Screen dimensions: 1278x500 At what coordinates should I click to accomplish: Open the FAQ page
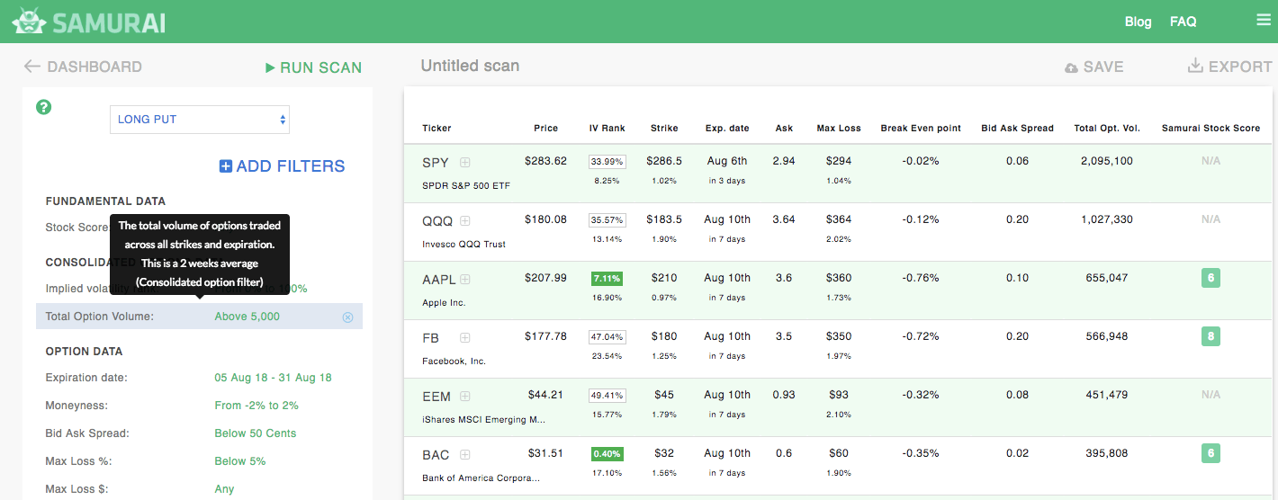tap(1183, 22)
